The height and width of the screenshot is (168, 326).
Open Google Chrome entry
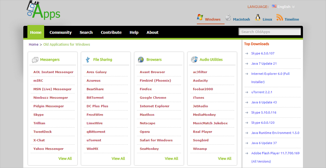pos(153,98)
